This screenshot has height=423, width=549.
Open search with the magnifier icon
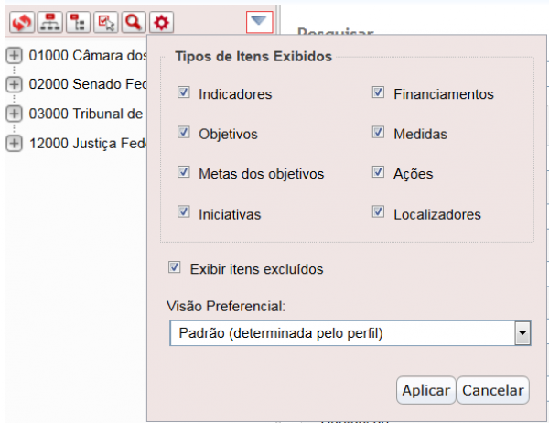coord(134,20)
